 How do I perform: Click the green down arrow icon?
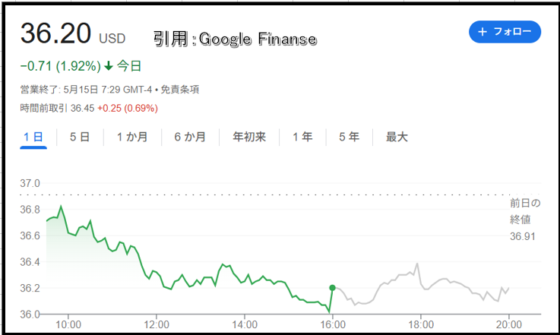point(109,66)
